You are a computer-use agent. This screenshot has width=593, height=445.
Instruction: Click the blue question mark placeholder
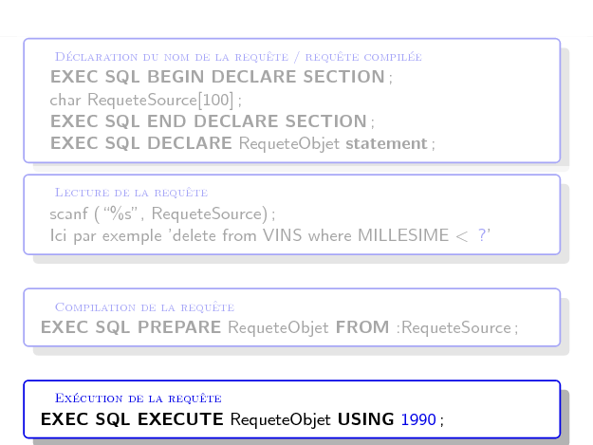pos(485,235)
